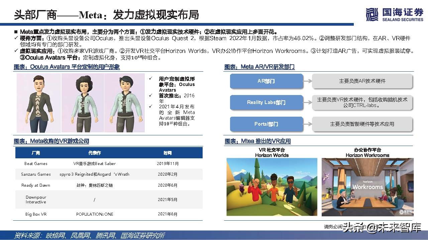428x240 pixels.
Task: Click the blue 'AR部门' box
Action: click(266, 81)
